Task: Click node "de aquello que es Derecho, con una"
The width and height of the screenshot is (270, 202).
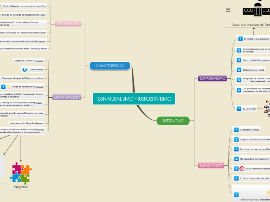Action: click(22, 114)
